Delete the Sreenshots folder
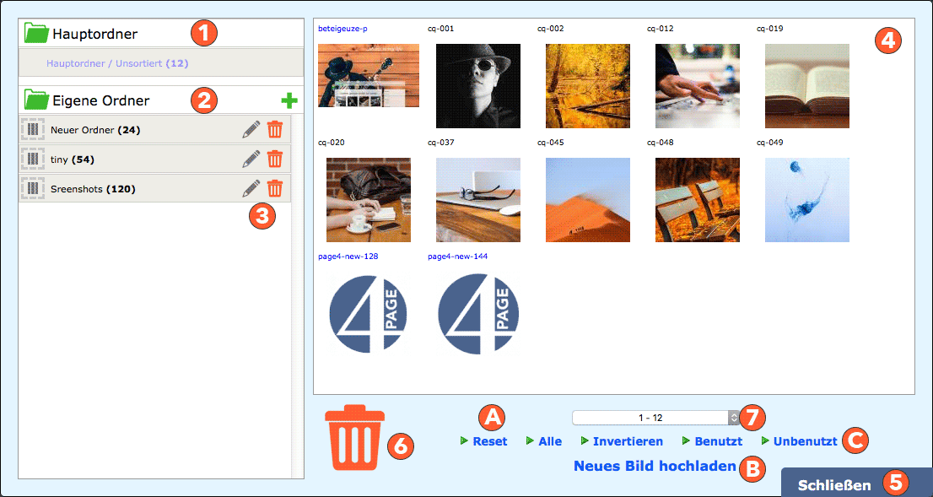Screen dimensions: 933x497 point(275,188)
